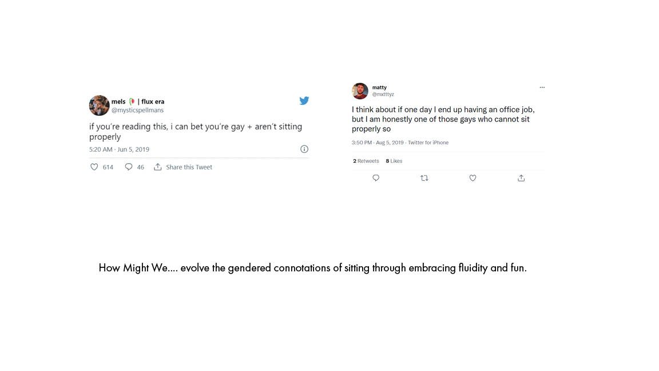Visit the @mysticspellmans handle
659x371 pixels.
pyautogui.click(x=137, y=110)
